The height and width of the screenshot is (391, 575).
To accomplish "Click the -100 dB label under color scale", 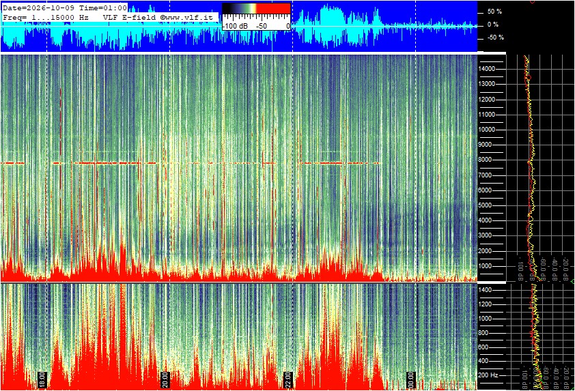I will 235,26.
